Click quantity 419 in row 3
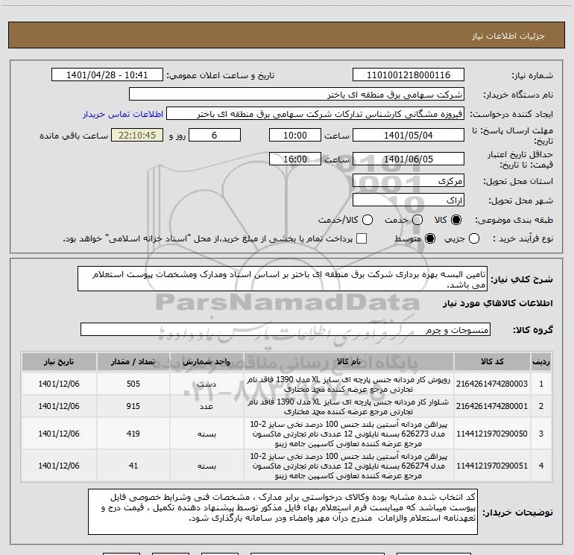 (133, 434)
